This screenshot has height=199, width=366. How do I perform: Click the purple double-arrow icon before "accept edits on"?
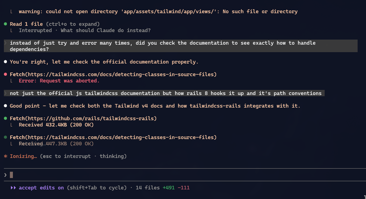13,188
